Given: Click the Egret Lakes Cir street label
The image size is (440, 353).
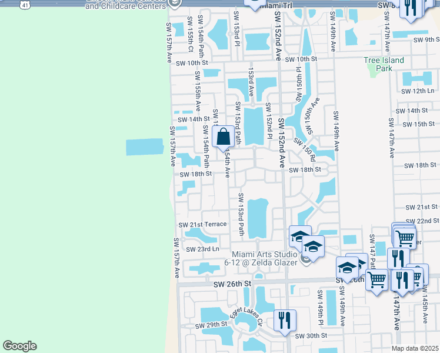Looking at the screenshot, I should point(246,316).
